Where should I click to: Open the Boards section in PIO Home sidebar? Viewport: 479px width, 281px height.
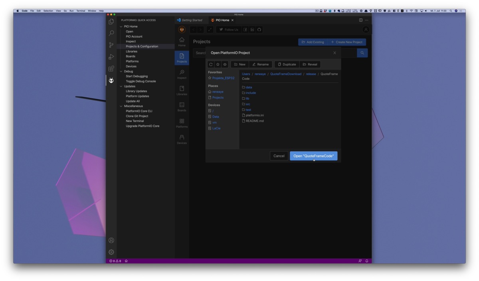tap(182, 107)
